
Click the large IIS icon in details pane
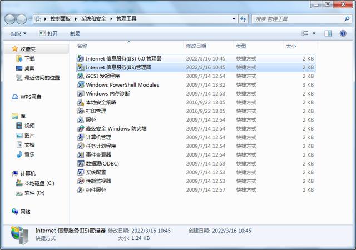tap(20, 236)
